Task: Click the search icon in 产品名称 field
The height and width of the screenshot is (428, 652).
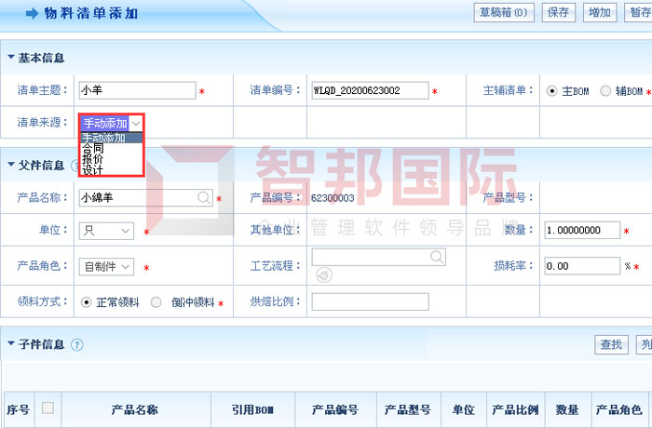Action: click(x=203, y=197)
